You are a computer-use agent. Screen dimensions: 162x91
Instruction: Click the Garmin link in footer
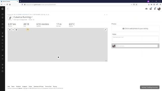coord(20,88)
